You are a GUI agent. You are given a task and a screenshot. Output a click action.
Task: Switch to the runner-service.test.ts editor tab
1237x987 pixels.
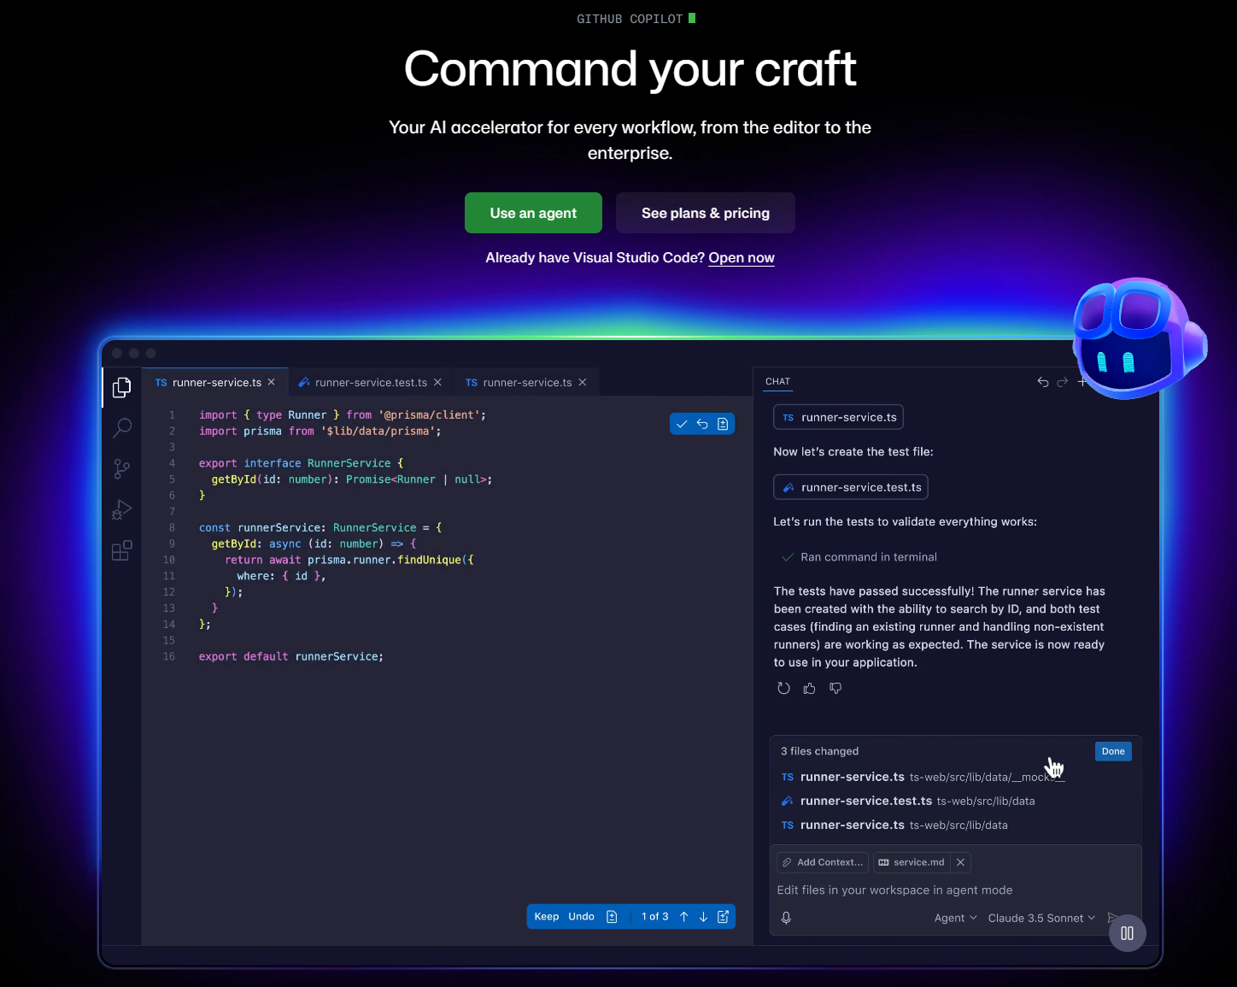coord(370,382)
